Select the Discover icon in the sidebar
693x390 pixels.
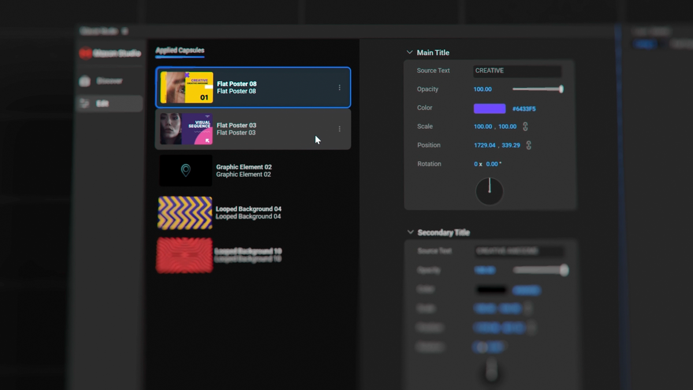point(84,81)
